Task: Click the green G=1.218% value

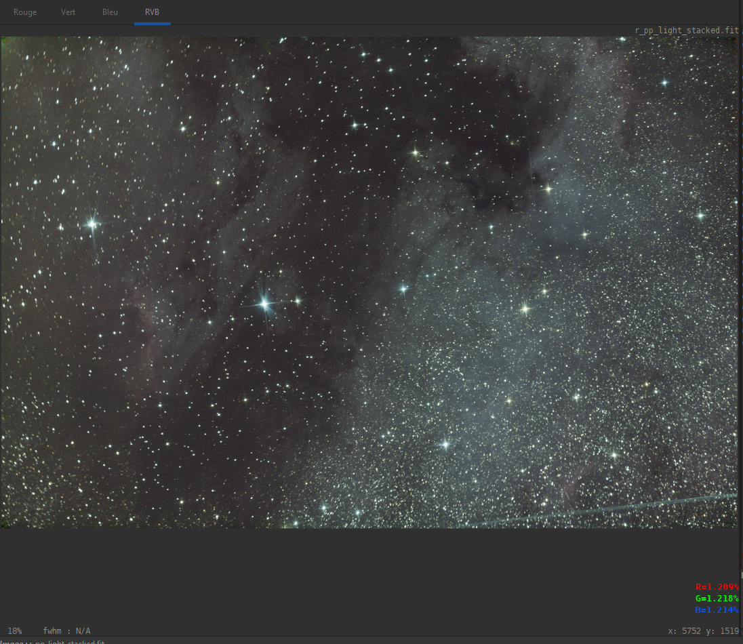Action: 717,599
